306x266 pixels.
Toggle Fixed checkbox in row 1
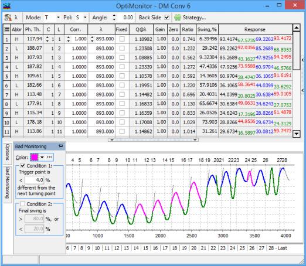point(122,39)
